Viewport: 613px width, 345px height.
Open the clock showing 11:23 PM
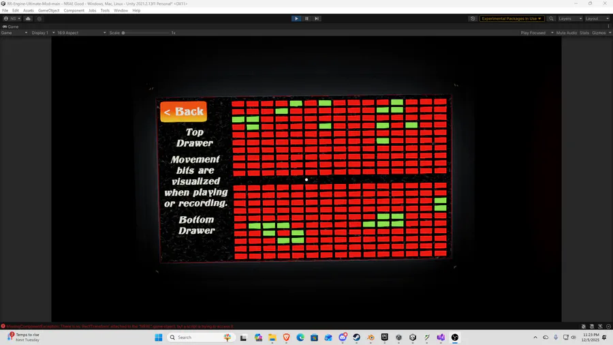[x=591, y=337]
